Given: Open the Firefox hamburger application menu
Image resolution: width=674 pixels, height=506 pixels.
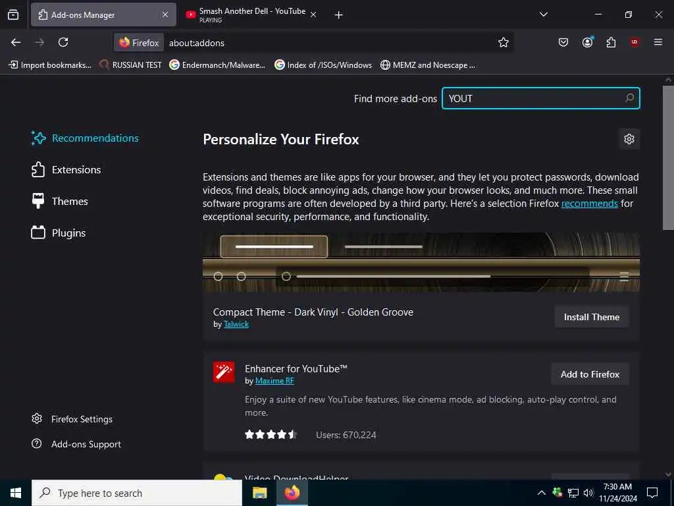Looking at the screenshot, I should (658, 42).
